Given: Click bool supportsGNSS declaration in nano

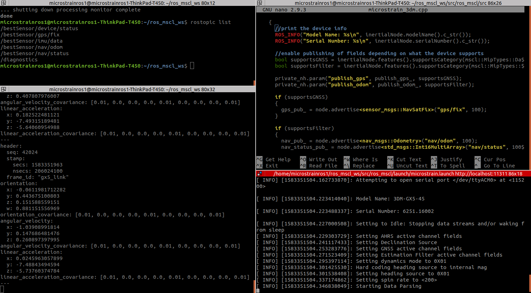Looking at the screenshot, I should click(400, 60).
